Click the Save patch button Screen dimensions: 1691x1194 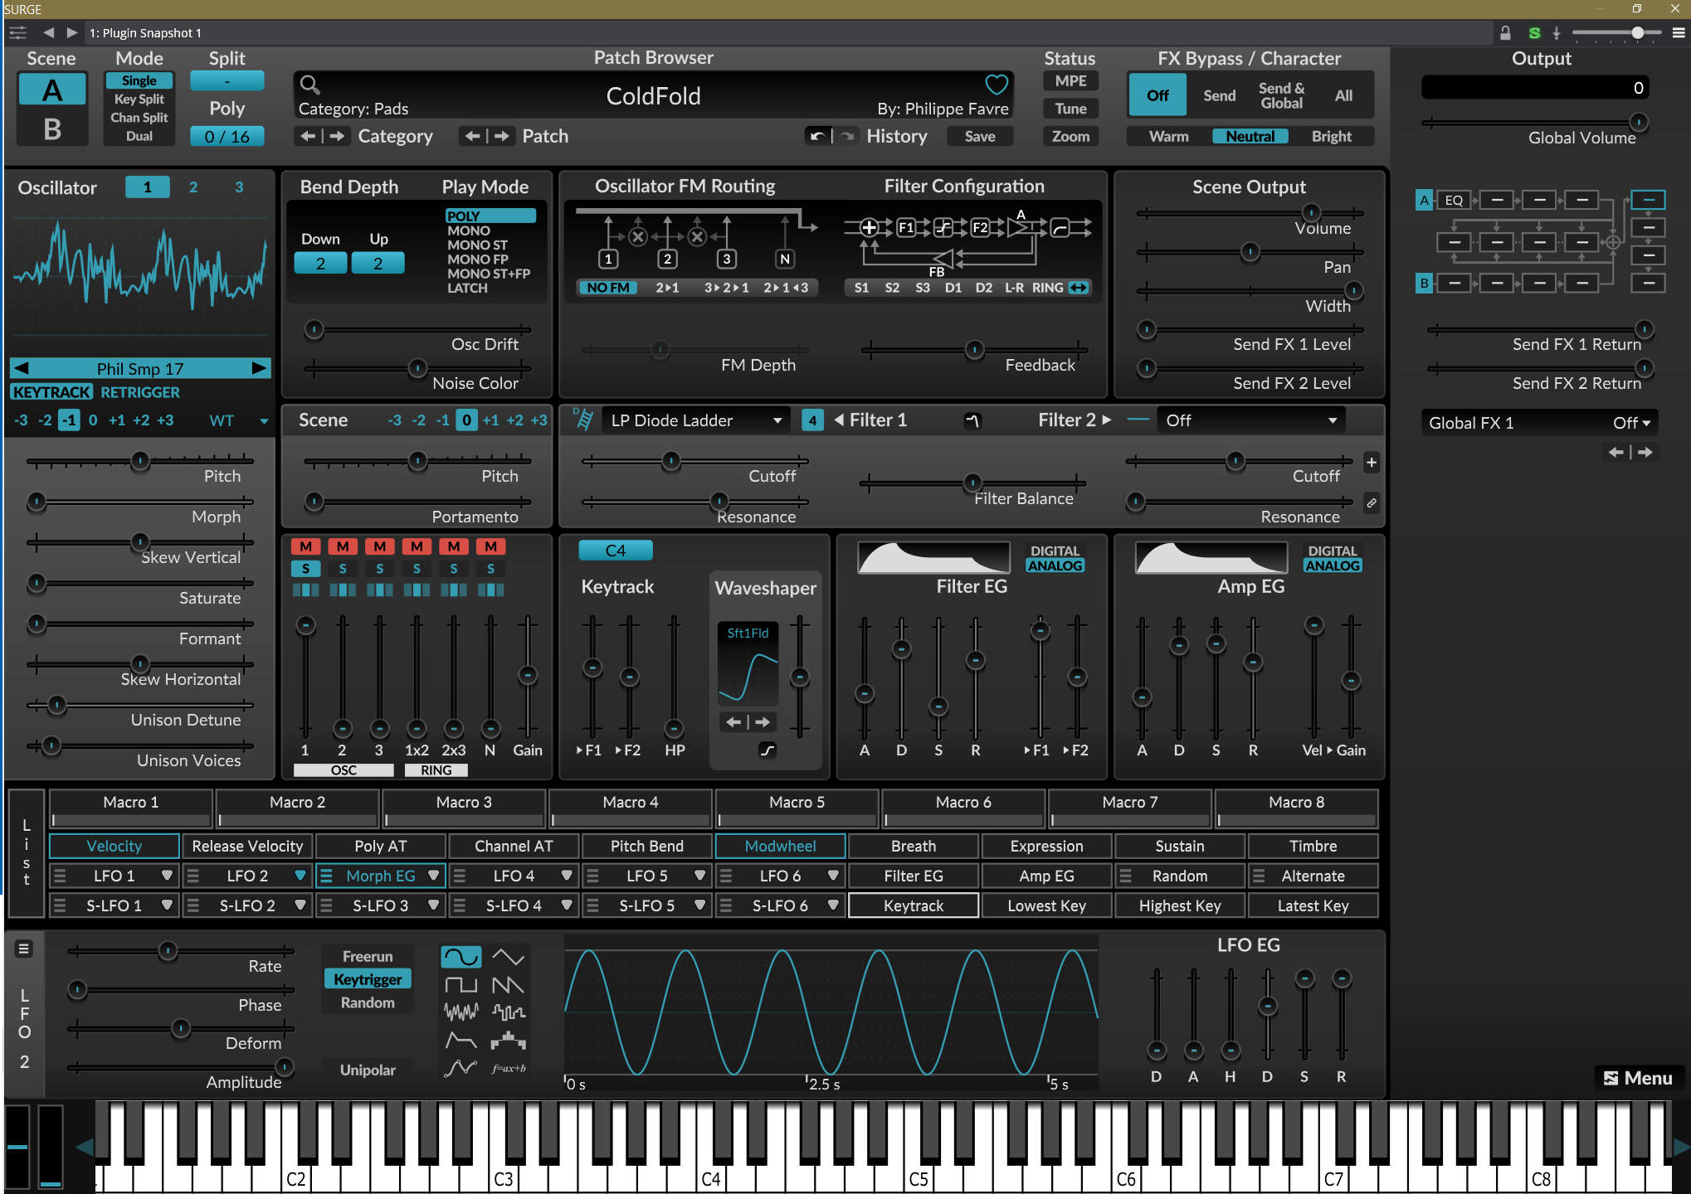(x=979, y=136)
